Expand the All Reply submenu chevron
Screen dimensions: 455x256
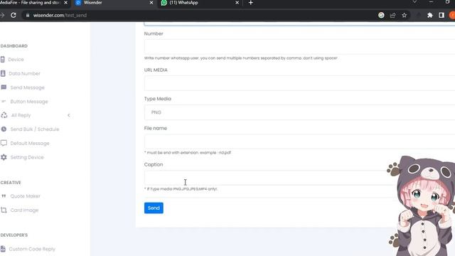point(69,115)
